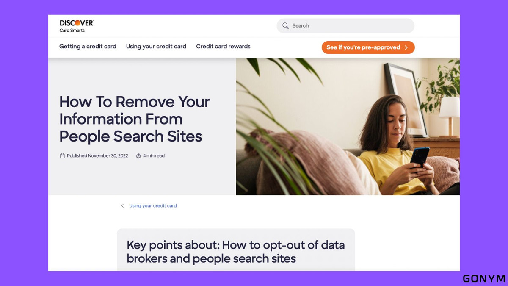Screen dimensions: 508x286
Task: Click the smartphone in the hero image
Action: tap(419, 157)
